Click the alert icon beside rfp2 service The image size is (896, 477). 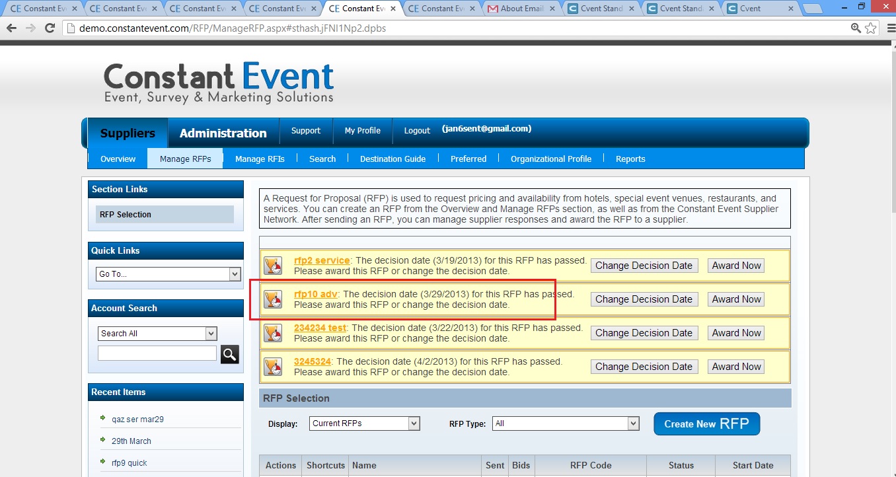click(273, 266)
